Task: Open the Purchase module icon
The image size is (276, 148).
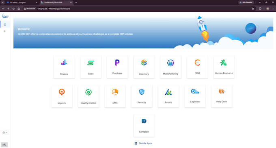Action: pyautogui.click(x=117, y=63)
